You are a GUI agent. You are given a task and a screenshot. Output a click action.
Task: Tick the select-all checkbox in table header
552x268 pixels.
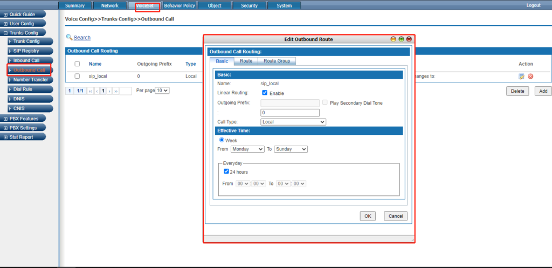pyautogui.click(x=78, y=64)
